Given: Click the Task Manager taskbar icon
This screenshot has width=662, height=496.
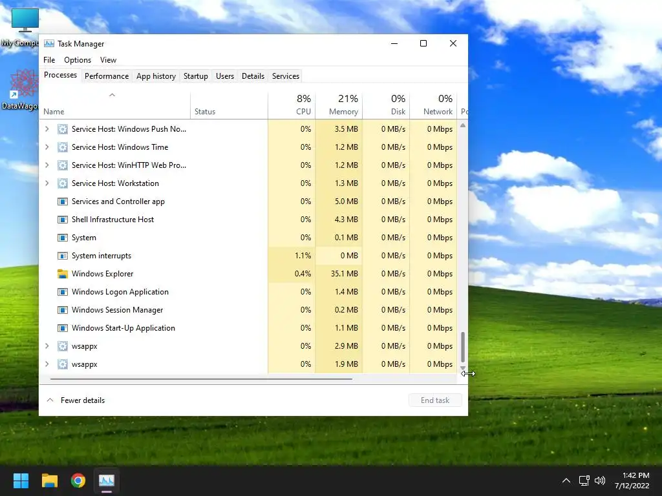Looking at the screenshot, I should tap(107, 480).
